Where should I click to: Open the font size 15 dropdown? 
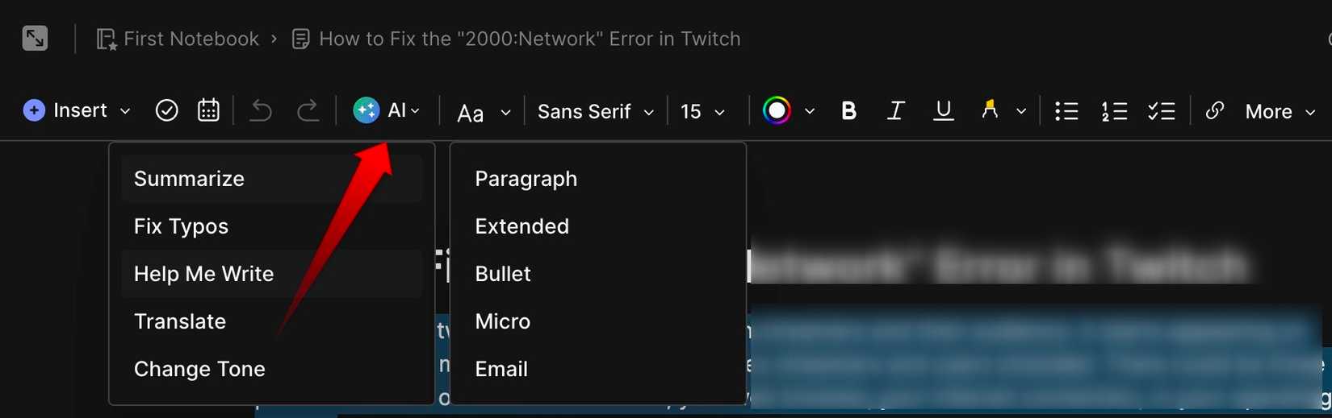(702, 111)
